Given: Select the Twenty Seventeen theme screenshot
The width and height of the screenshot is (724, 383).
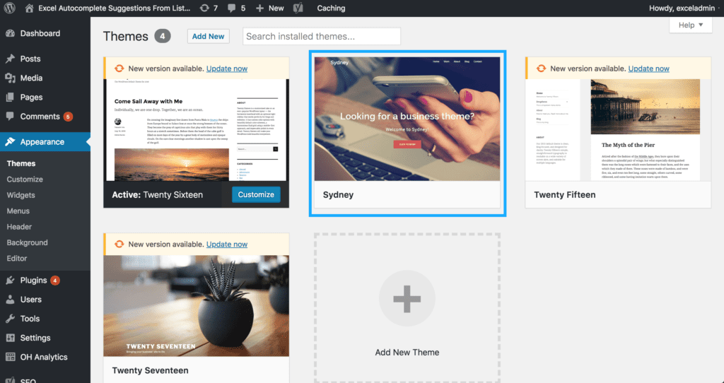Looking at the screenshot, I should point(197,306).
